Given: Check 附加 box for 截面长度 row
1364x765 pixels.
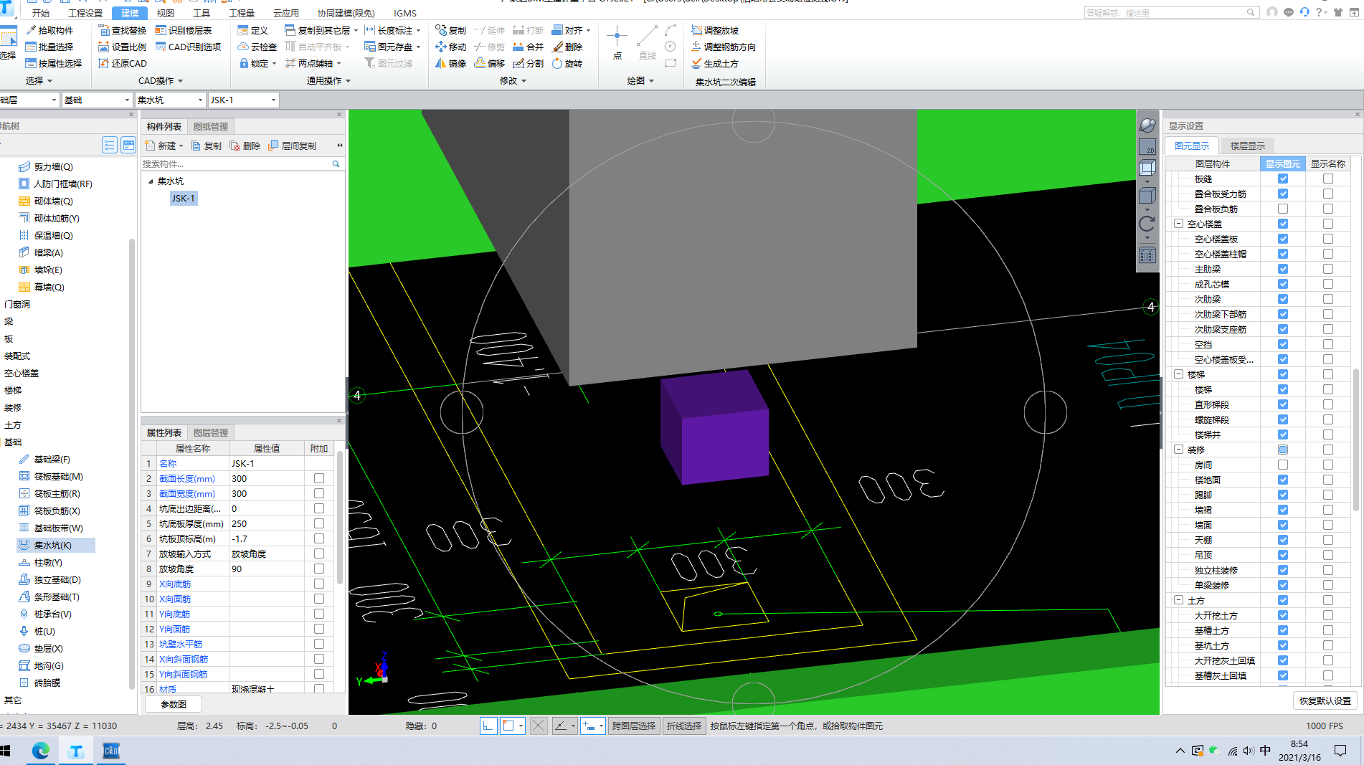Looking at the screenshot, I should [319, 478].
